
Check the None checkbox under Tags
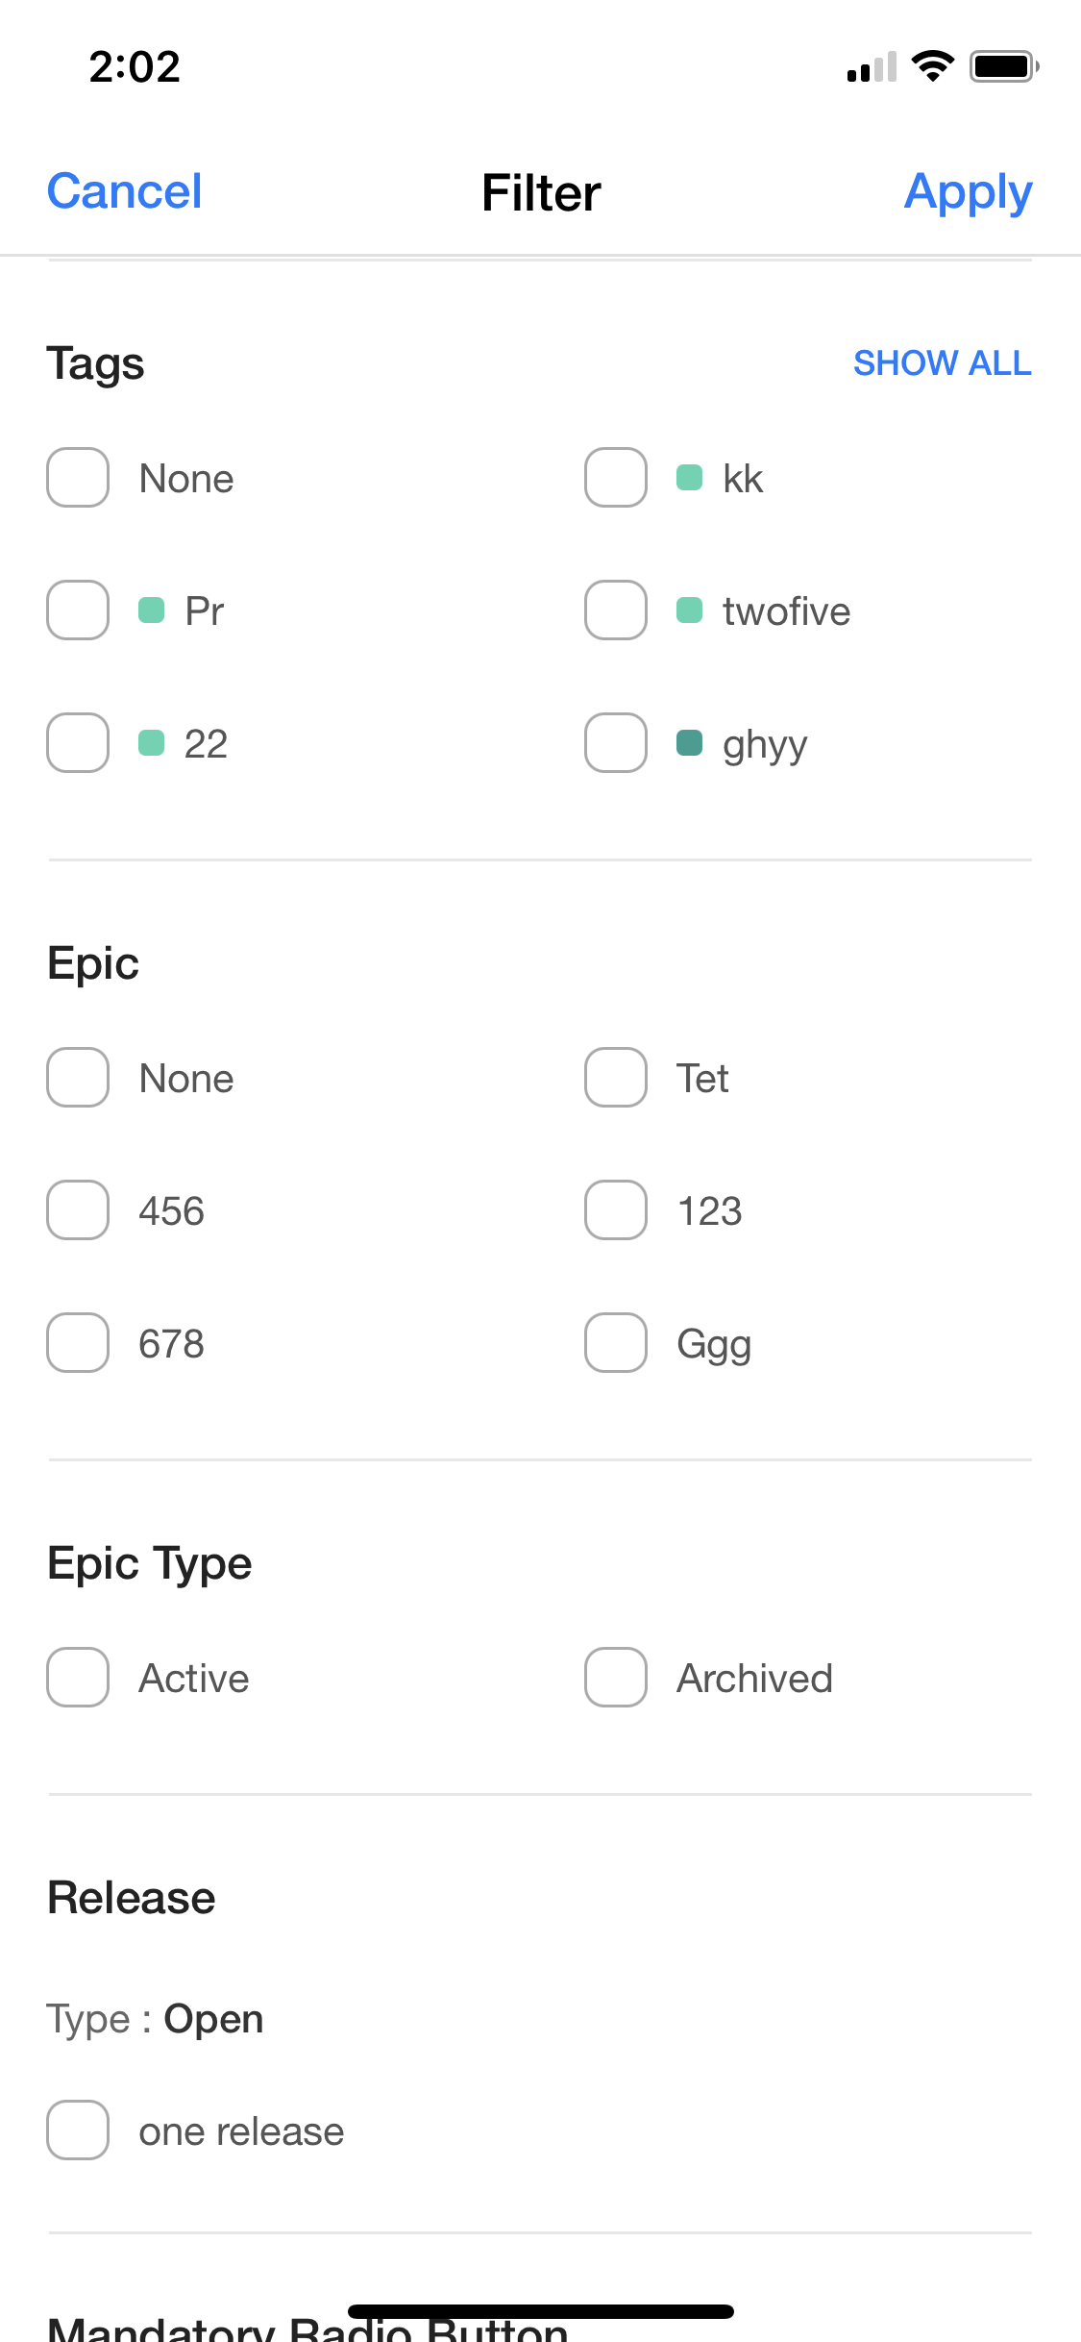(77, 478)
